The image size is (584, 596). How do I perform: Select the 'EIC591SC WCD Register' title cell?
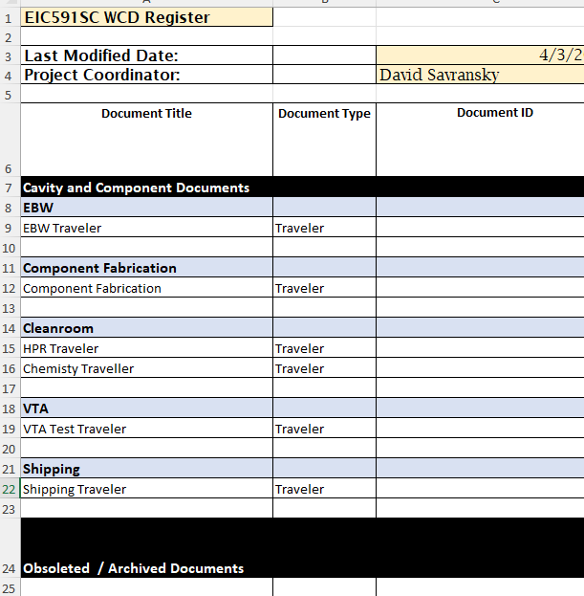point(146,17)
